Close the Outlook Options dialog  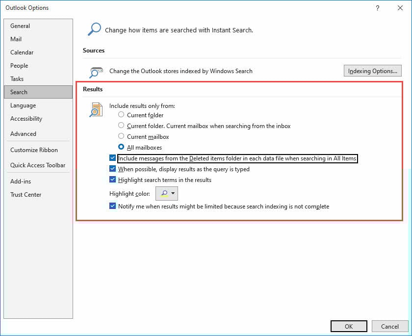400,8
